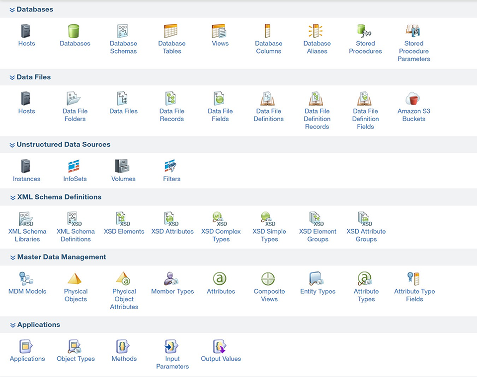The image size is (477, 377).
Task: Open the XML Schema Libraries icon
Action: 26,219
